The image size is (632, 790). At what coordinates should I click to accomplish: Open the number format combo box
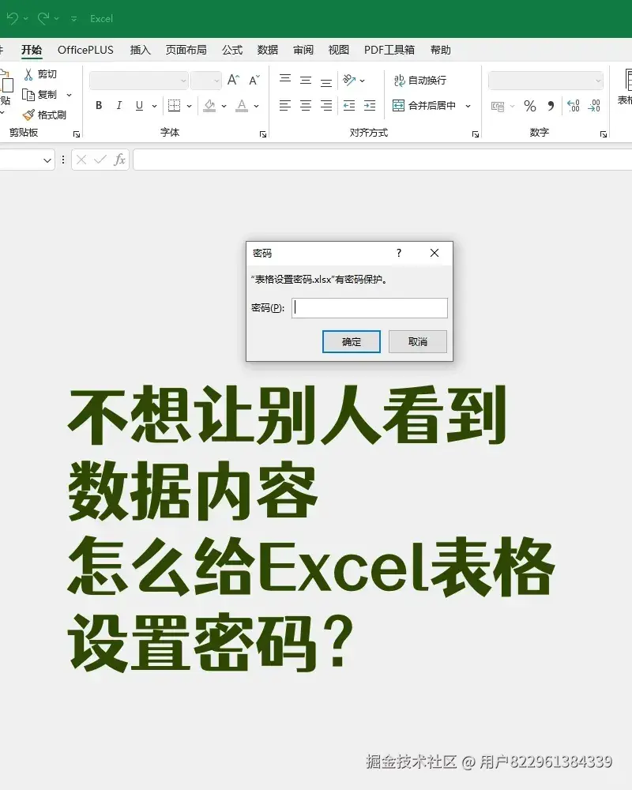pyautogui.click(x=546, y=81)
